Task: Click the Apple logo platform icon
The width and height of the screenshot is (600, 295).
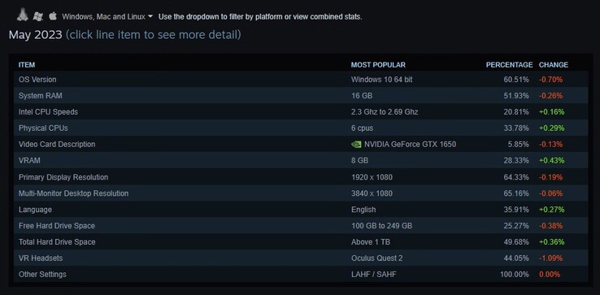Action: pyautogui.click(x=53, y=16)
